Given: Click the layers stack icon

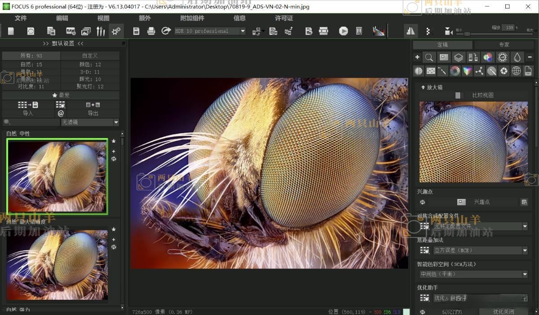Looking at the screenshot, I should [x=458, y=57].
